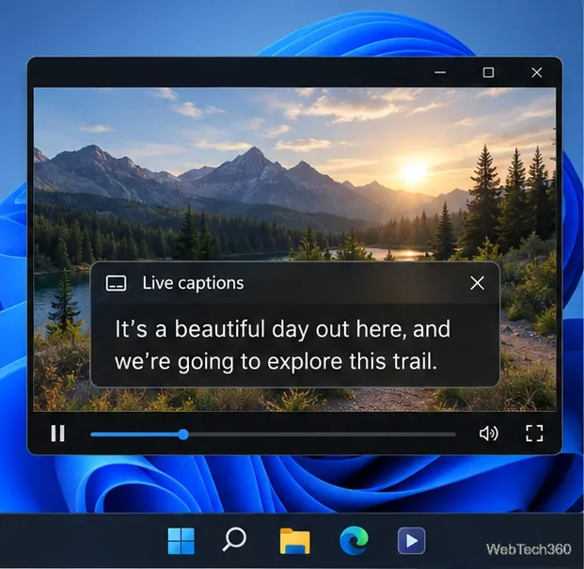Open the media player taskbar icon
This screenshot has width=584, height=569.
411,541
